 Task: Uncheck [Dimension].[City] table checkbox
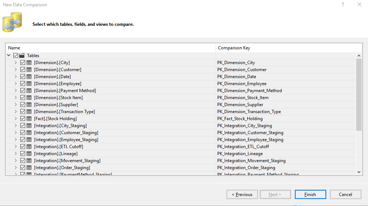click(x=23, y=63)
